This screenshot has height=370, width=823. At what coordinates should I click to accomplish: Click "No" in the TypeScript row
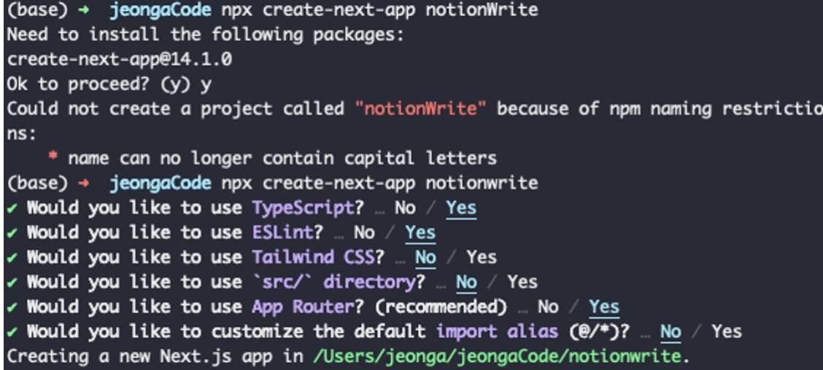[405, 208]
